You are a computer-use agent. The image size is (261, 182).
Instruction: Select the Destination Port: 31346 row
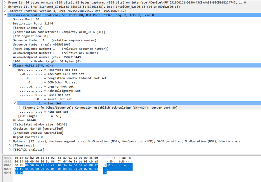[x=33, y=23]
